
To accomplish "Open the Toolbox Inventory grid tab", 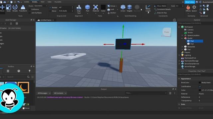I will point(8,71).
